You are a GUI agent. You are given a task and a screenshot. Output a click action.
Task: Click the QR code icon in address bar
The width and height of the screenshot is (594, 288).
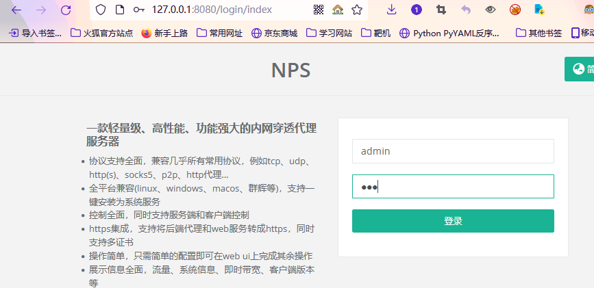[319, 10]
